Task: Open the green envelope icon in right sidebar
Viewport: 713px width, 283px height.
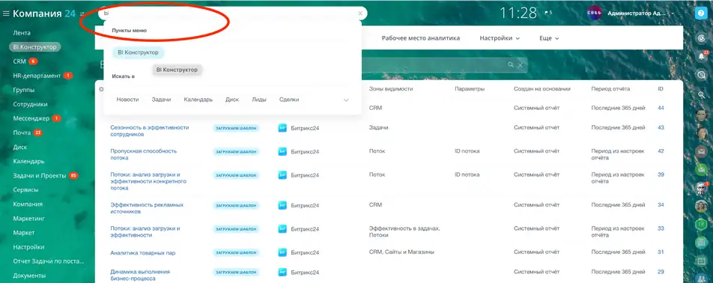Action: 701,169
